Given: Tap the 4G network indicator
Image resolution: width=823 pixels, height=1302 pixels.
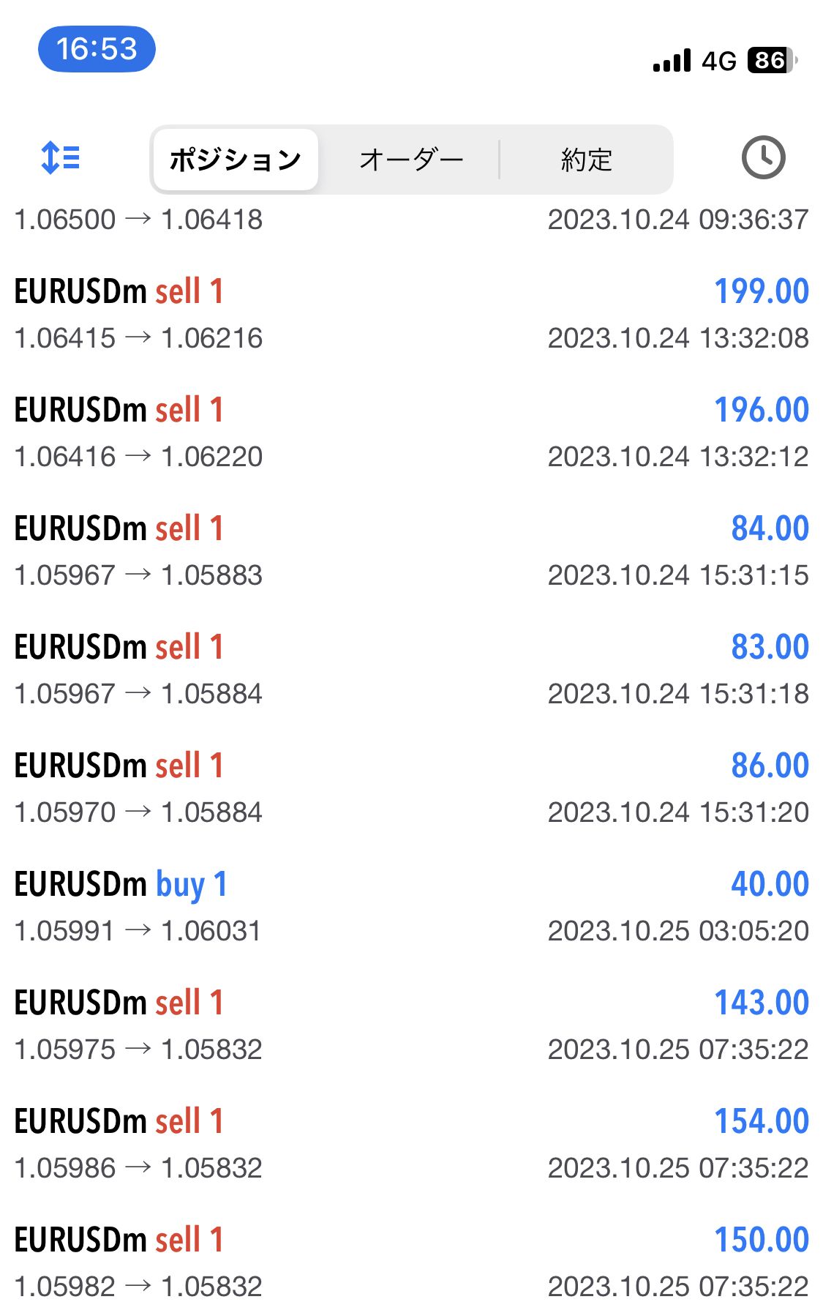Looking at the screenshot, I should [x=718, y=61].
